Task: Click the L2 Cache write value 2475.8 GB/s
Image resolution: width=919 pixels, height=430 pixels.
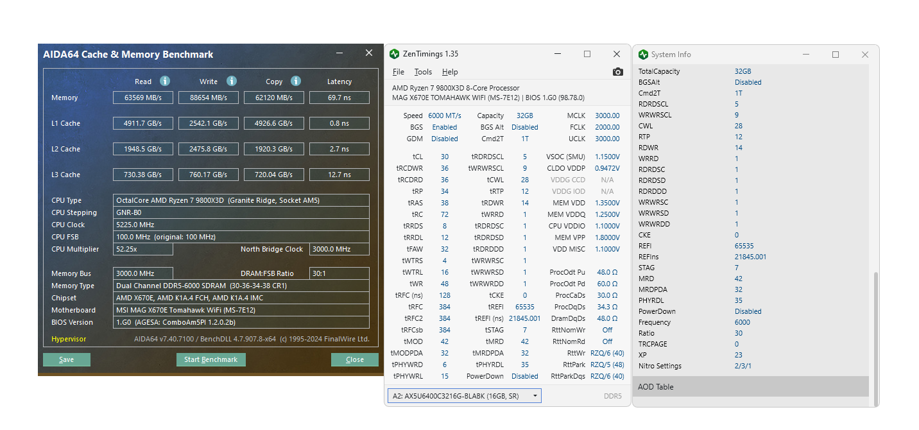Action: [x=209, y=149]
